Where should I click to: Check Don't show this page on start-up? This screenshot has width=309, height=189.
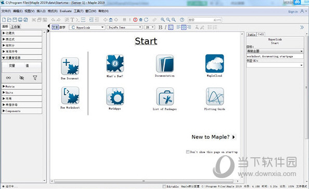pos(188,152)
